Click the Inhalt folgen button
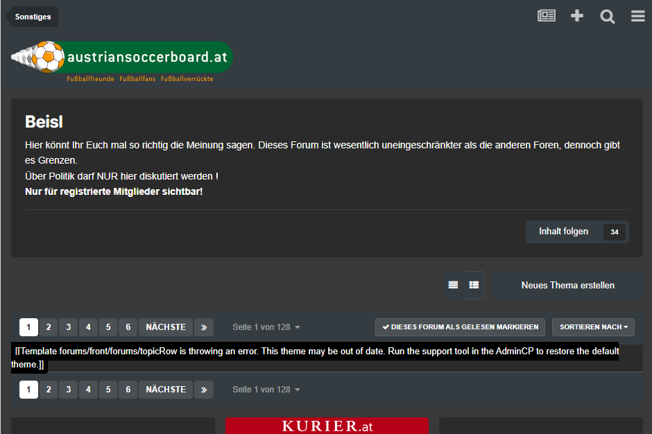 [x=563, y=232]
